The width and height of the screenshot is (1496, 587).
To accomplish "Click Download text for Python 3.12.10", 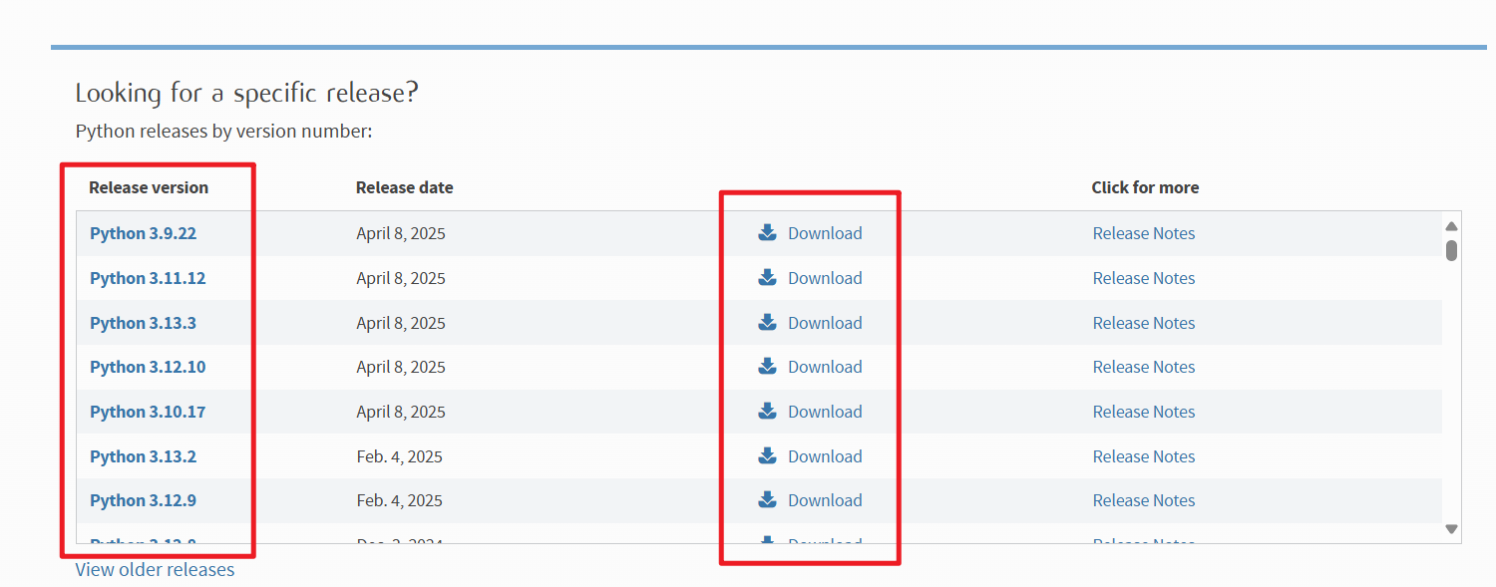I will (x=825, y=367).
